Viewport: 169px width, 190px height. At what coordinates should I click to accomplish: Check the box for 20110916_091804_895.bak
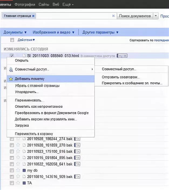click(x=12, y=158)
